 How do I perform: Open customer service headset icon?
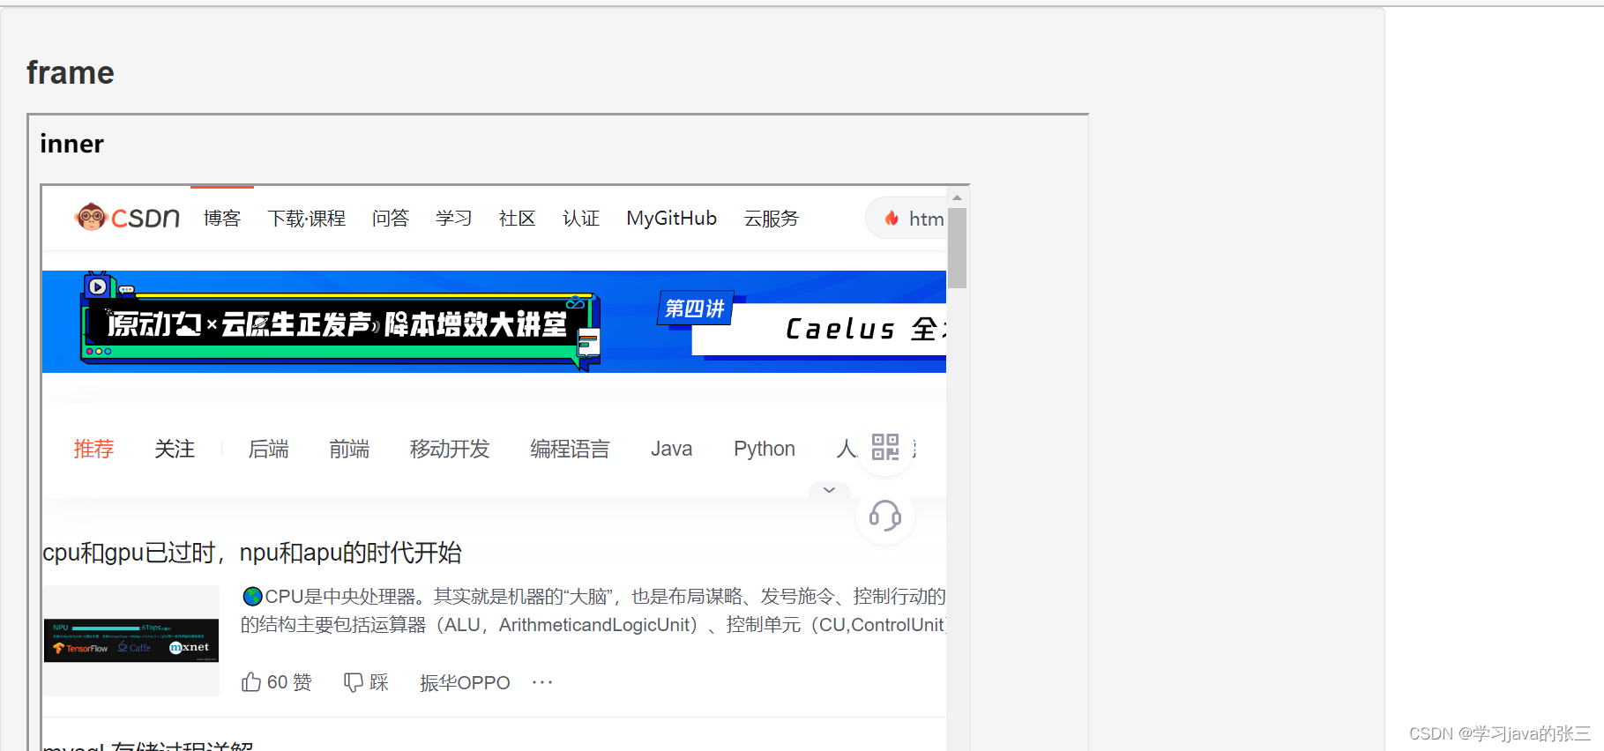point(885,516)
